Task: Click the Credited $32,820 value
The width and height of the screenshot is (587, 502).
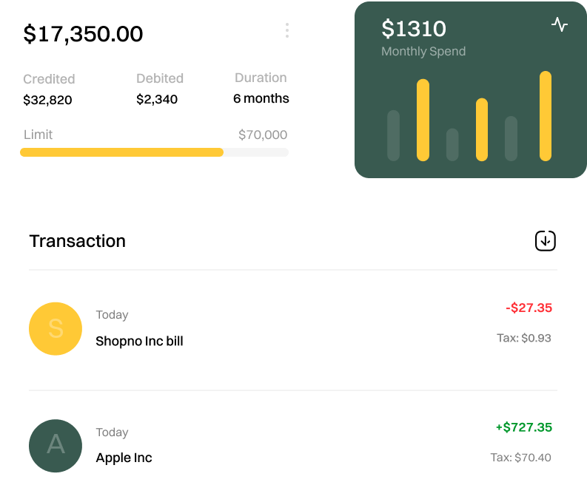Action: coord(47,100)
